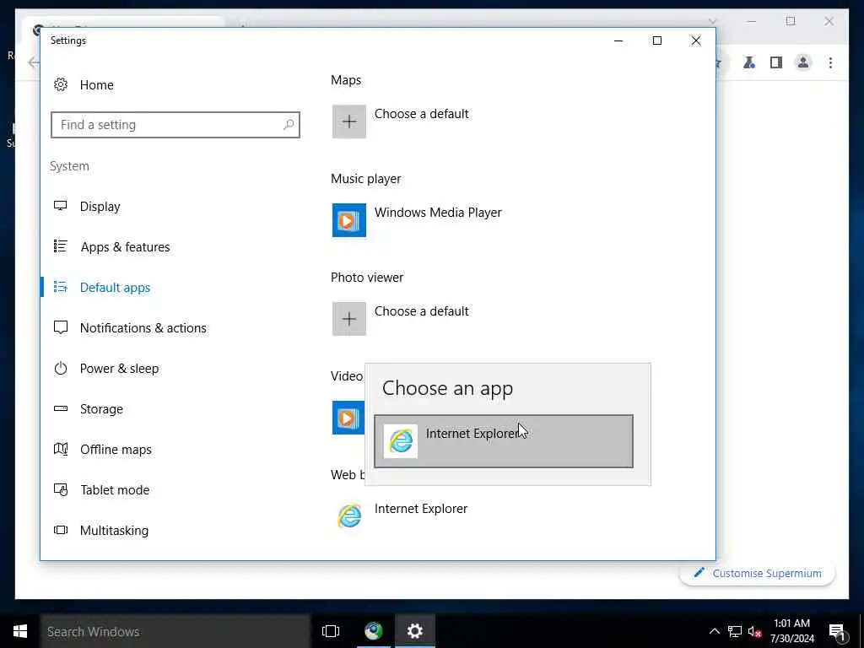Go to Home in Settings
Image resolution: width=864 pixels, height=648 pixels.
pos(96,85)
